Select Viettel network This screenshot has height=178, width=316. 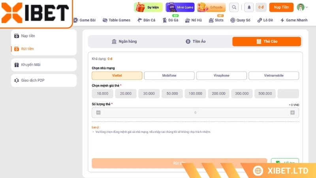(x=117, y=76)
